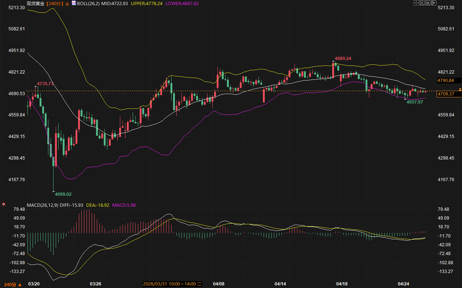Click the 4099.02 low price label
The image size is (462, 288).
coord(63,194)
